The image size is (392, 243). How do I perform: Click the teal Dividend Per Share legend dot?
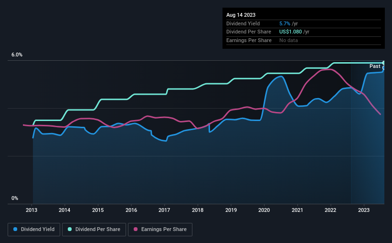(70, 230)
